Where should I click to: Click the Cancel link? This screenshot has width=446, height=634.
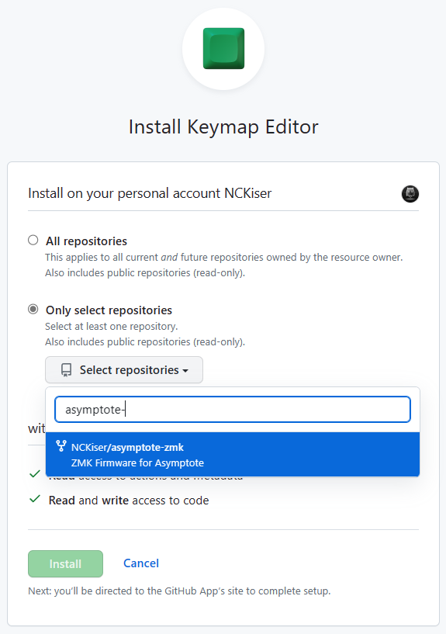[141, 563]
